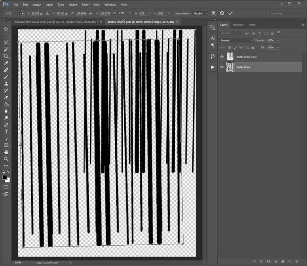The height and width of the screenshot is (266, 307).
Task: Open the blend mode Normal dropdown
Action: point(236,40)
